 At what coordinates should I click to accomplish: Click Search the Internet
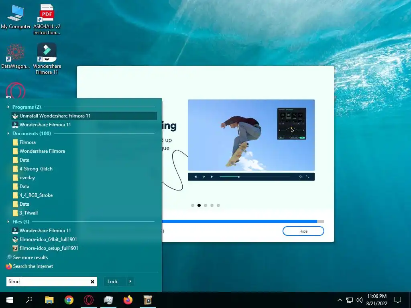pos(33,266)
